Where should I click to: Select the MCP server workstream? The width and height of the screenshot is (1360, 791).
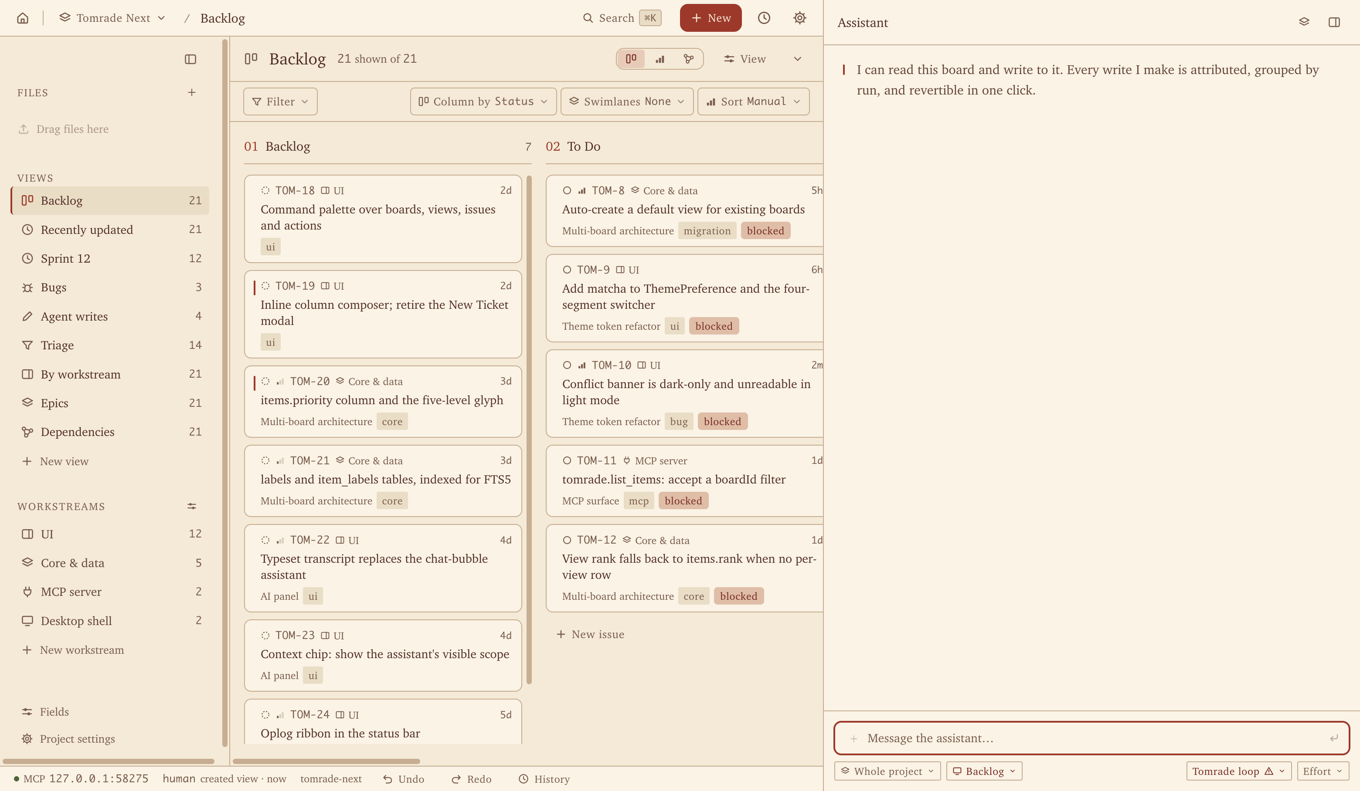click(x=110, y=592)
